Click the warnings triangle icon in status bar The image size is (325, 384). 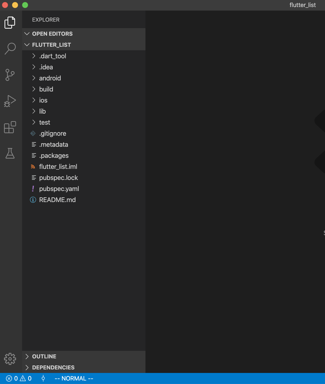tap(23, 378)
